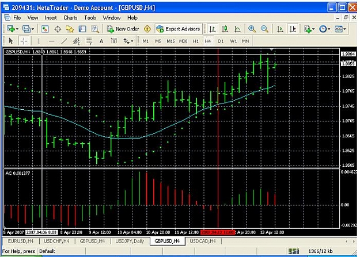Select the H4 timeframe button
This screenshot has height=257, width=360.
pyautogui.click(x=208, y=41)
